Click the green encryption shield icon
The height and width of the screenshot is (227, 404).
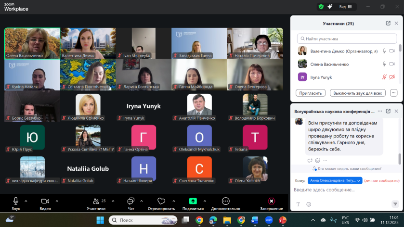pyautogui.click(x=321, y=7)
